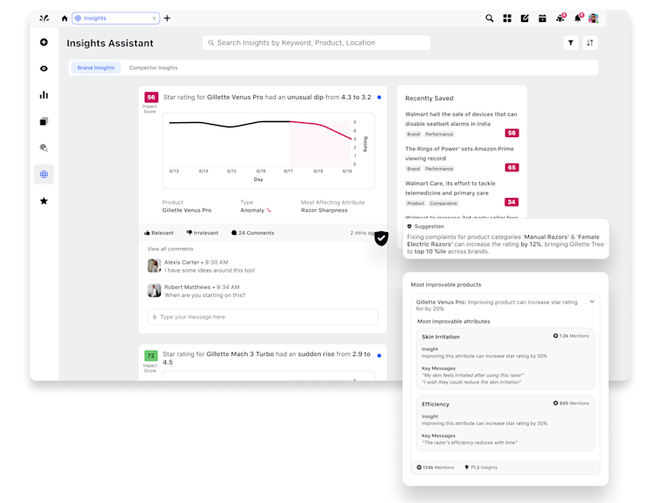Click Robert Matthews's avatar
This screenshot has width=659, height=503.
click(x=155, y=290)
